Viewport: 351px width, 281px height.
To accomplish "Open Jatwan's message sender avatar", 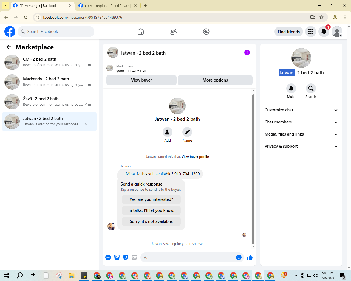I will pyautogui.click(x=111, y=226).
